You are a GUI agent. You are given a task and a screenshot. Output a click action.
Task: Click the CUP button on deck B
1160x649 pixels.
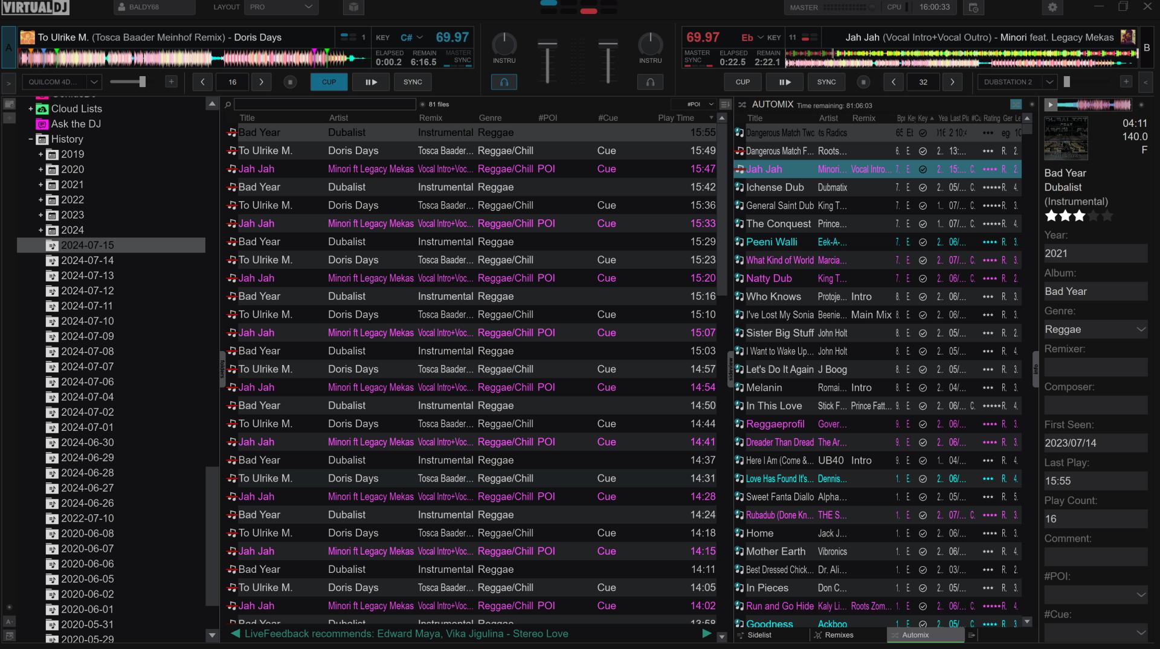click(x=743, y=82)
